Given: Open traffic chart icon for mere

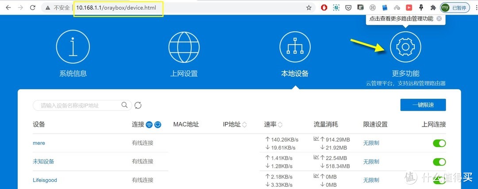Looking at the screenshot, I should tap(316, 139).
